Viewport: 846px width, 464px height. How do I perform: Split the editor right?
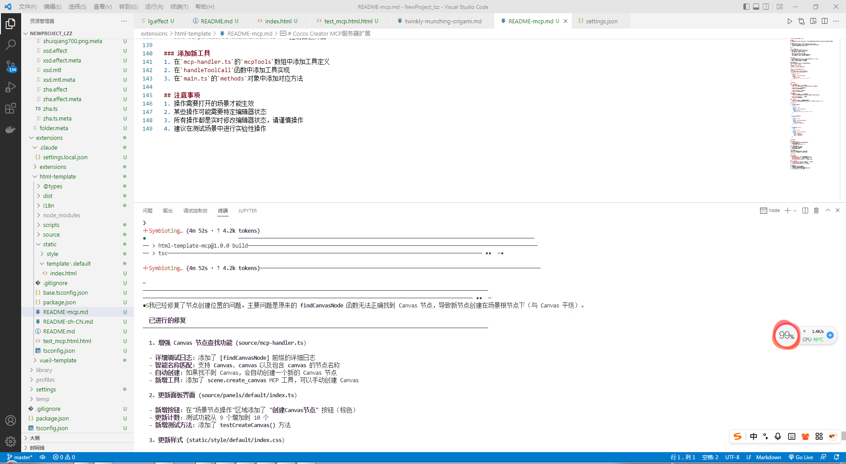coord(824,21)
